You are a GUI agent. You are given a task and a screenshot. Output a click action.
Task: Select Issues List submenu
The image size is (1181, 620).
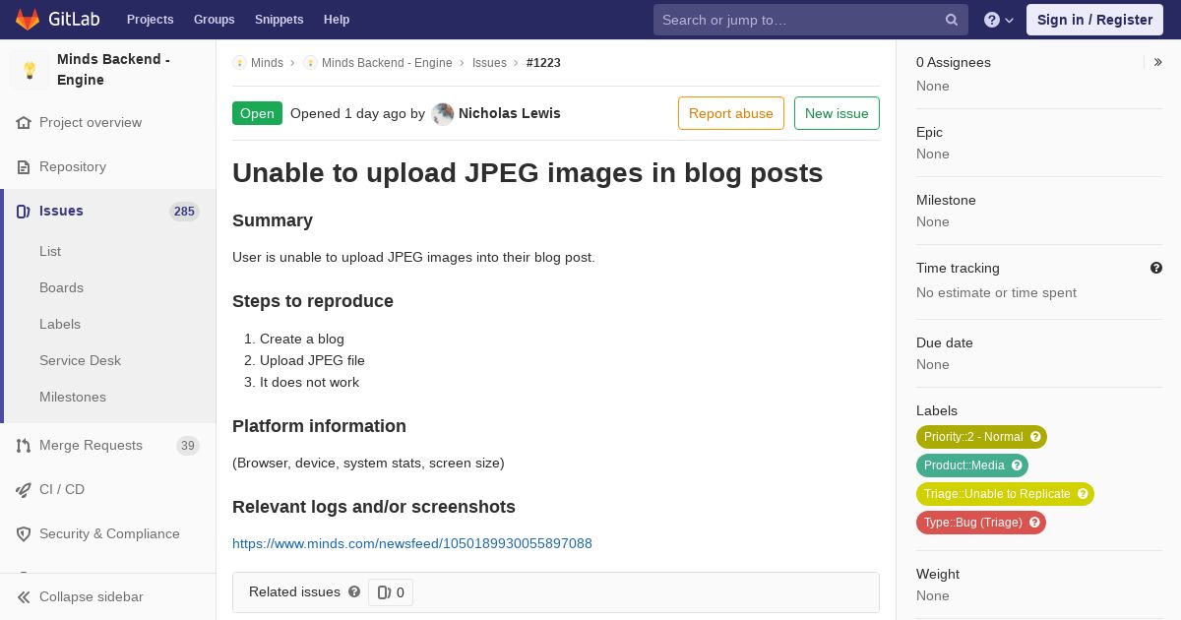(50, 252)
